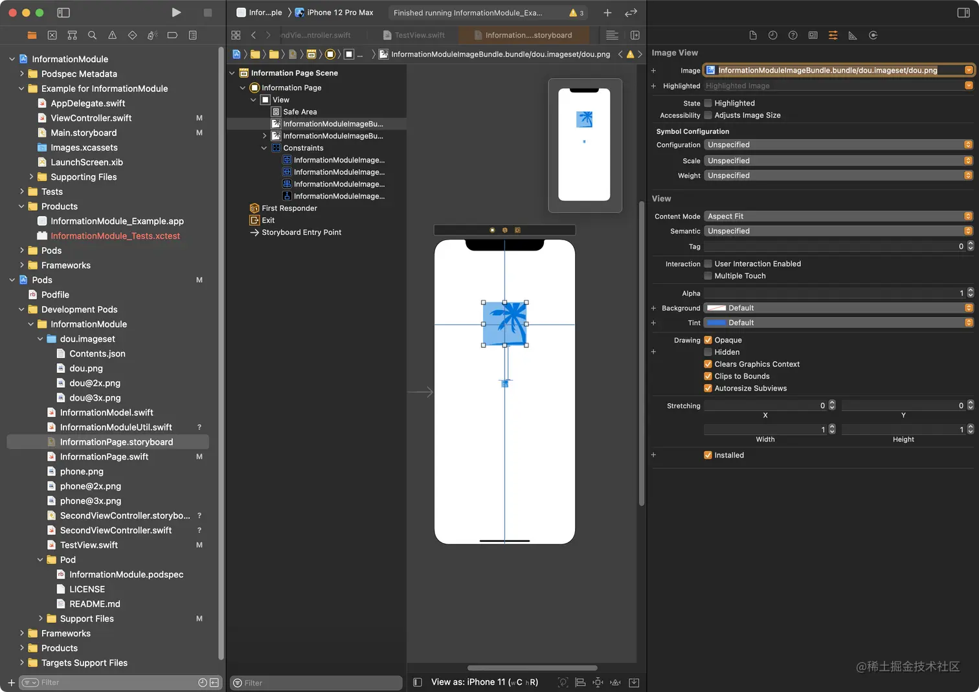Show the Connections inspector
This screenshot has width=979, height=692.
873,35
